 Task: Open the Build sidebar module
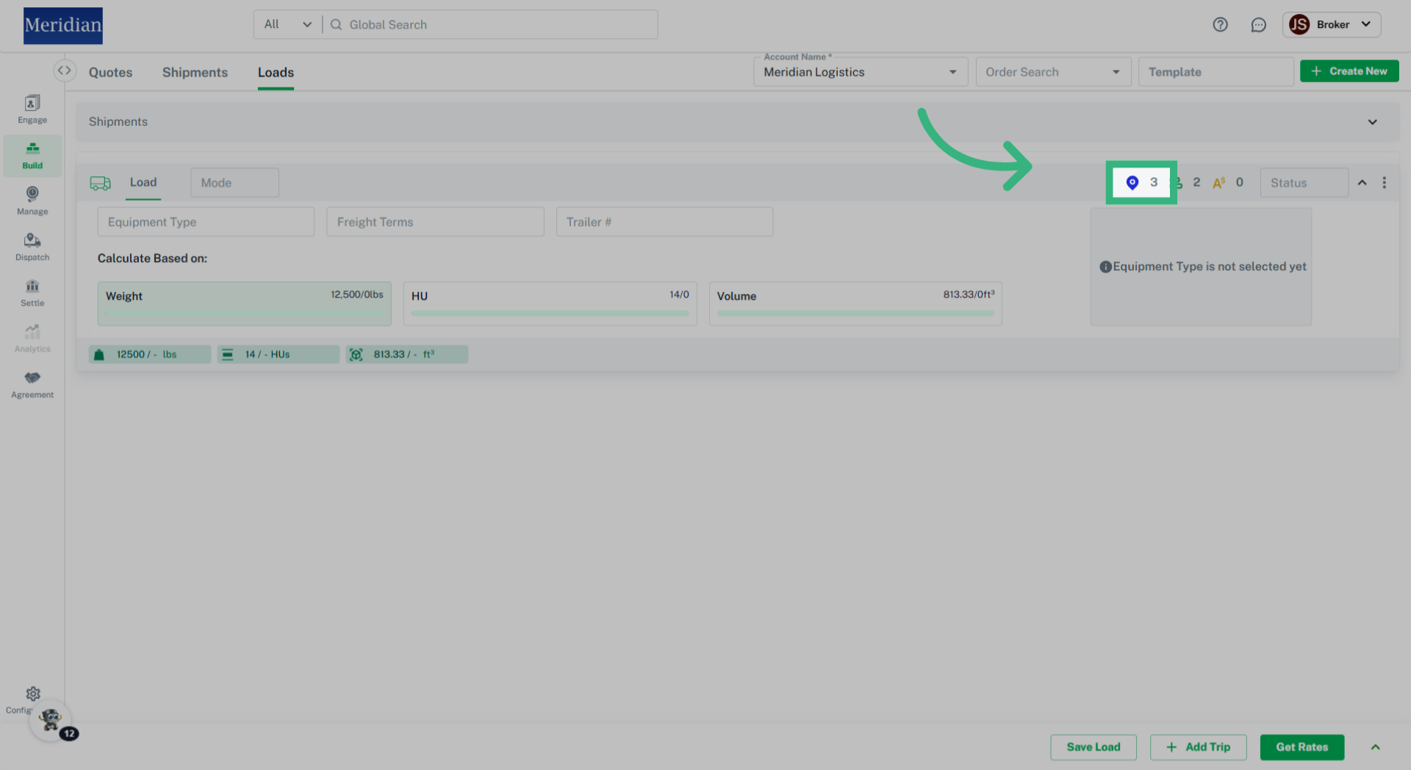32,156
